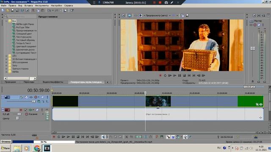Open track FX on video track 1
The height and width of the screenshot is (152, 271).
click(31, 97)
